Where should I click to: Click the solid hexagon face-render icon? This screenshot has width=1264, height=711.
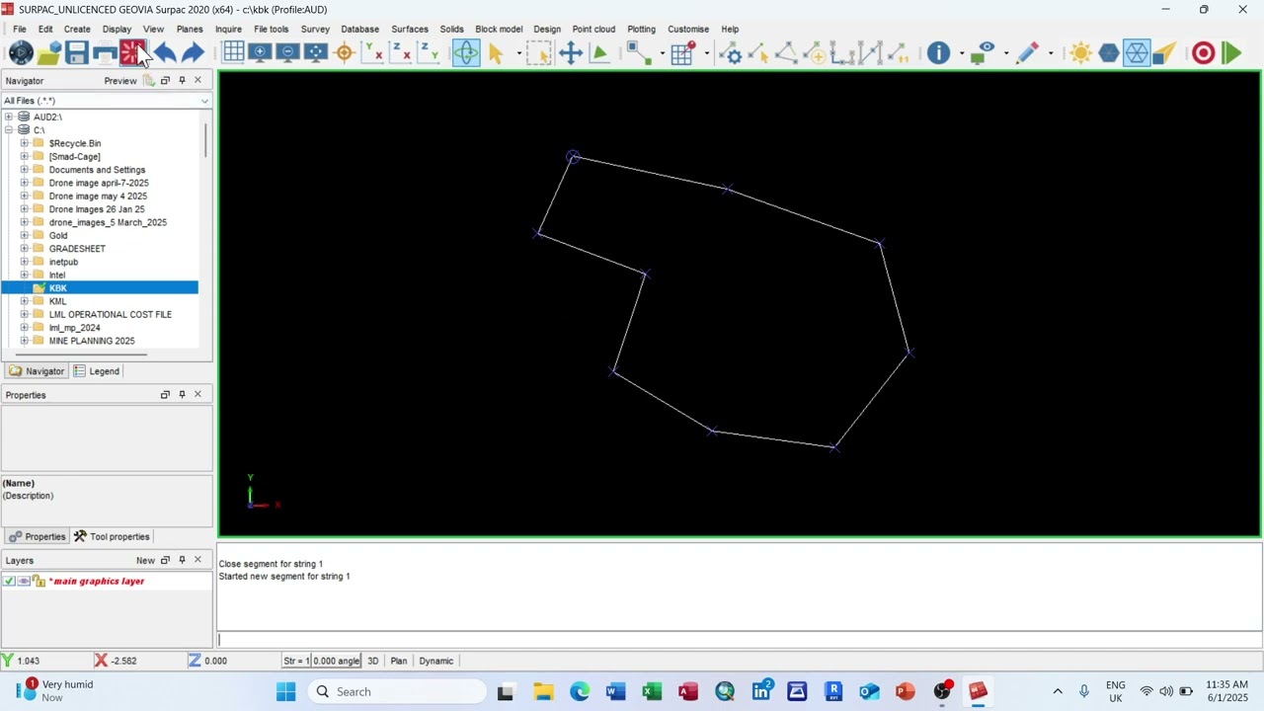pos(1108,53)
